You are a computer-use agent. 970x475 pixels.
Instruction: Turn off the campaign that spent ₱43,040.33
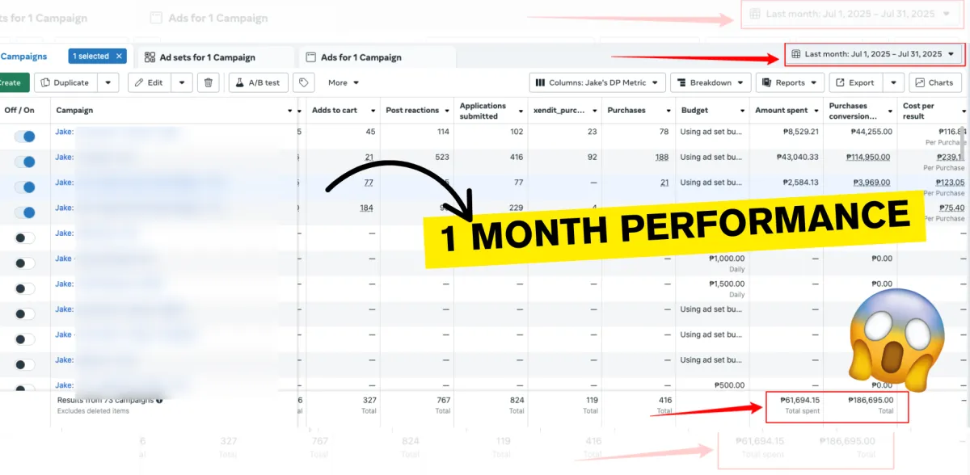25,162
